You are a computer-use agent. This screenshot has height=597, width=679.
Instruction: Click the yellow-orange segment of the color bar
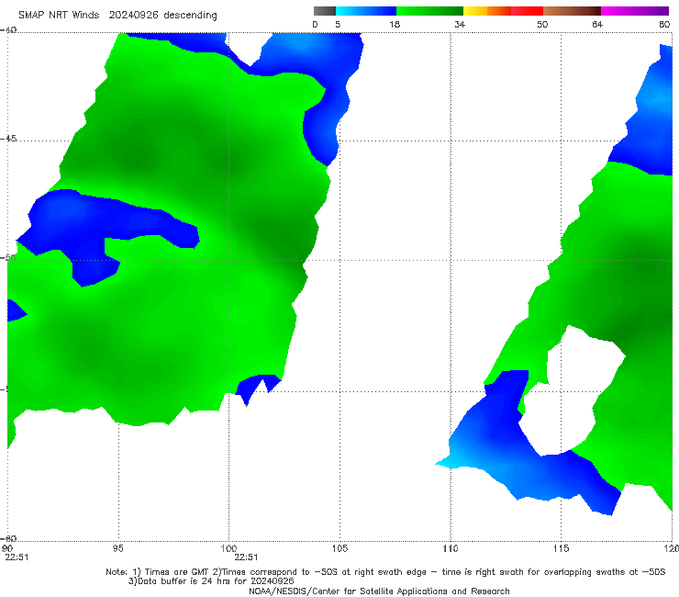point(487,11)
